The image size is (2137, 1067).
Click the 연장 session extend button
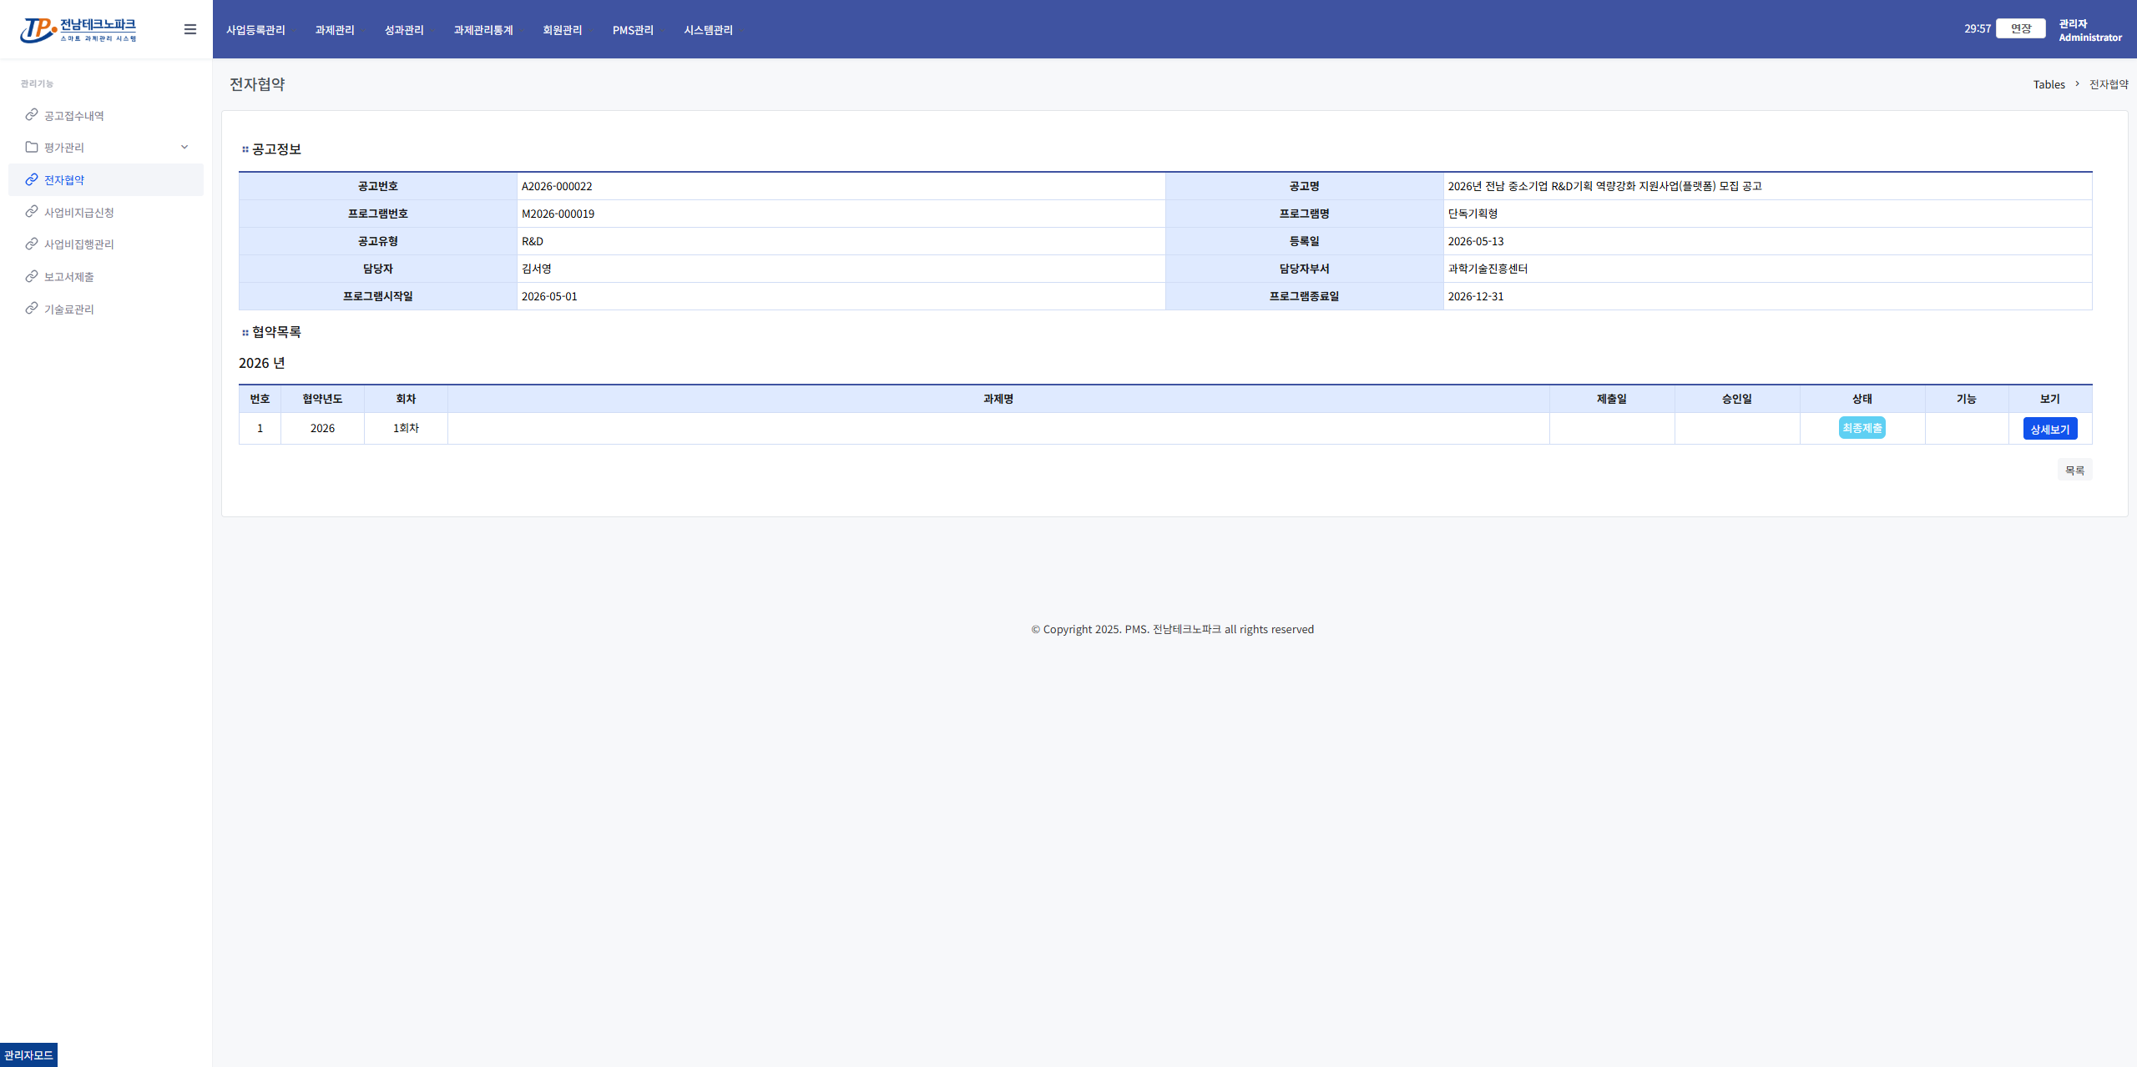click(x=2021, y=28)
